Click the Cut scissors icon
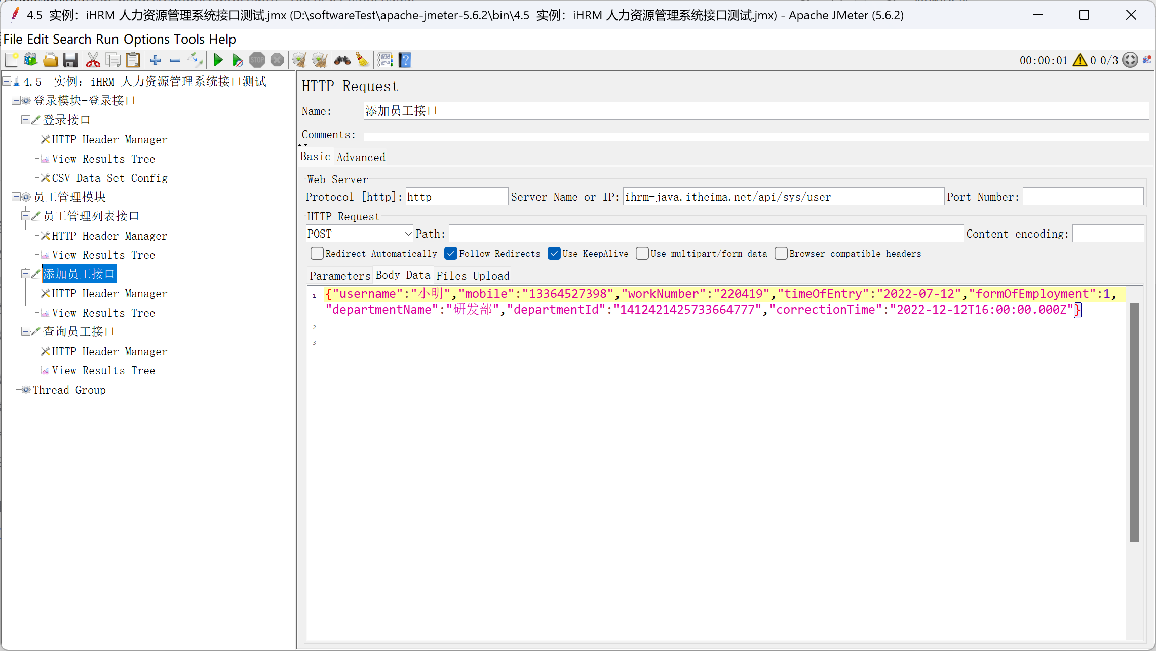Image resolution: width=1156 pixels, height=651 pixels. (93, 60)
